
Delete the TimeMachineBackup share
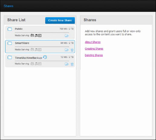pyautogui.click(x=72, y=64)
